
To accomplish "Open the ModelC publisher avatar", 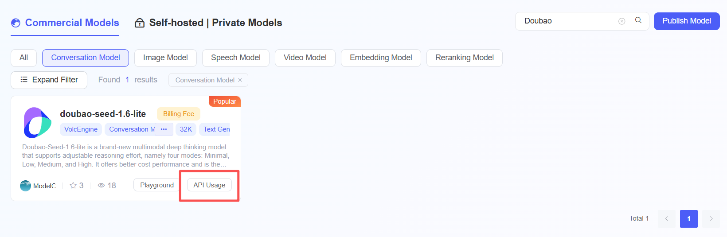I will [x=25, y=186].
